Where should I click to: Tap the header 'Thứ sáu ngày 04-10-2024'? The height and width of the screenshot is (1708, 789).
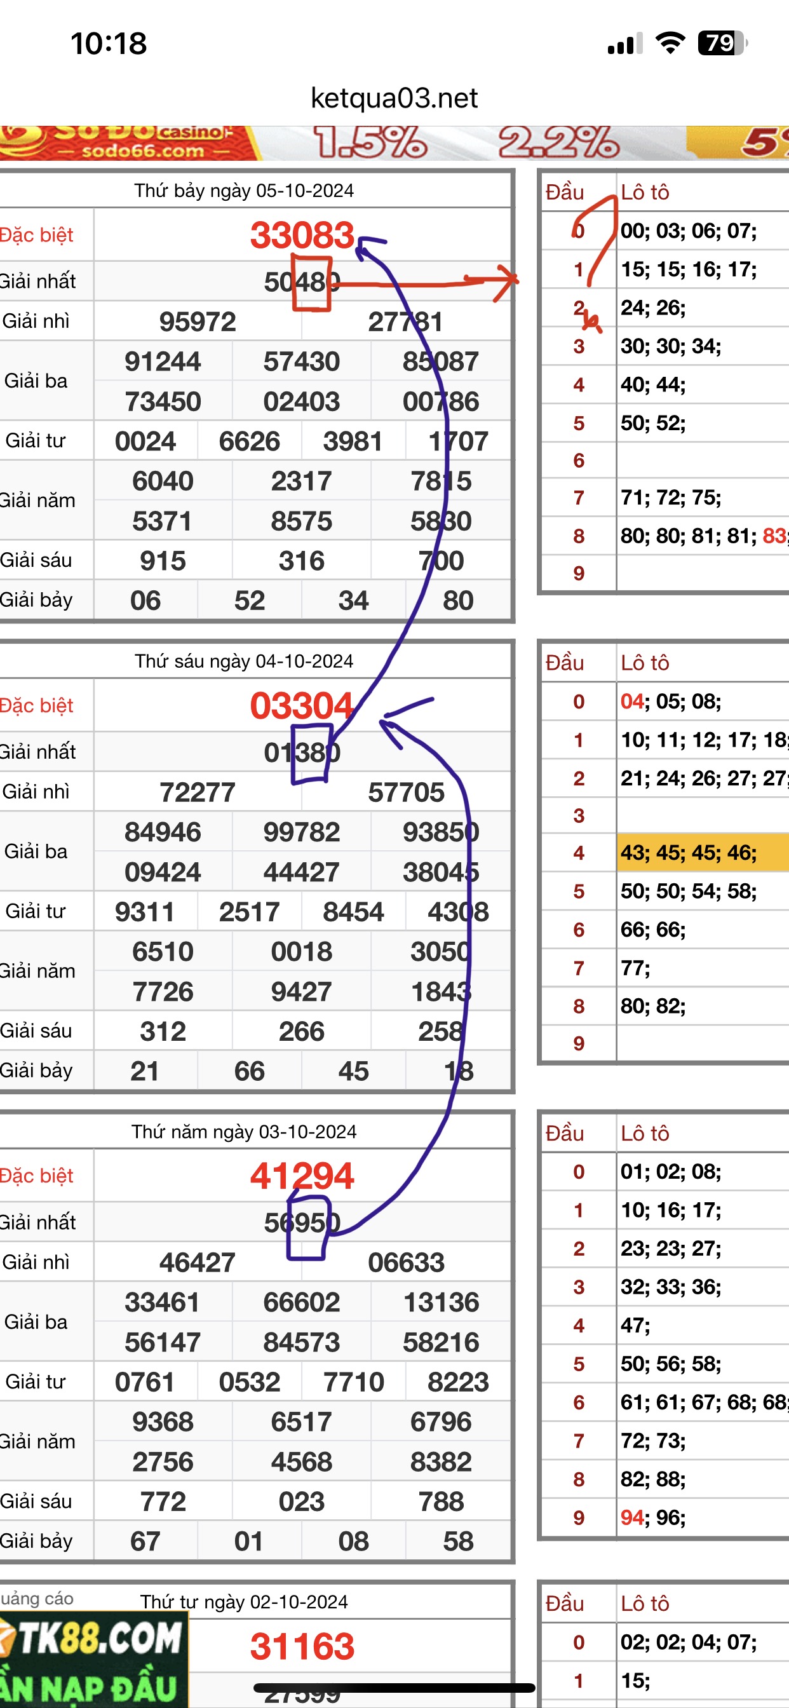click(x=244, y=661)
